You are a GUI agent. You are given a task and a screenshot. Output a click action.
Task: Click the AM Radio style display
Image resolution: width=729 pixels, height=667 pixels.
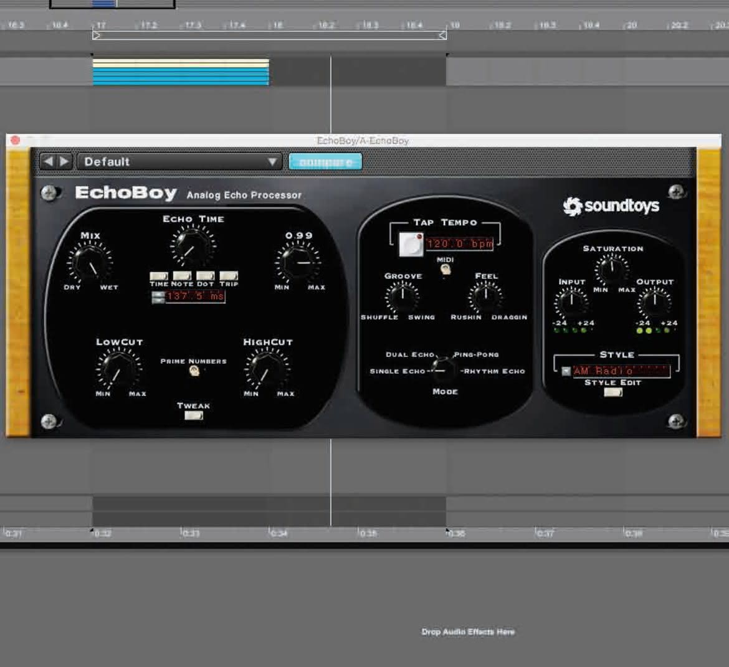(x=621, y=371)
